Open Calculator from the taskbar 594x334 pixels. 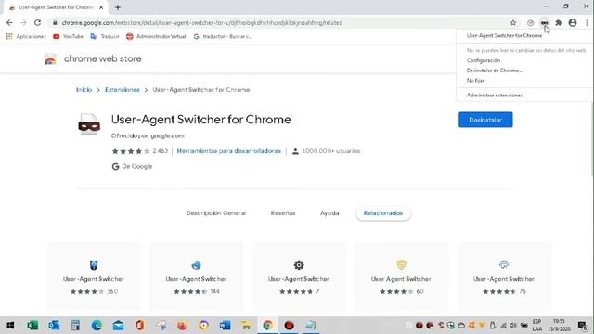pyautogui.click(x=75, y=326)
